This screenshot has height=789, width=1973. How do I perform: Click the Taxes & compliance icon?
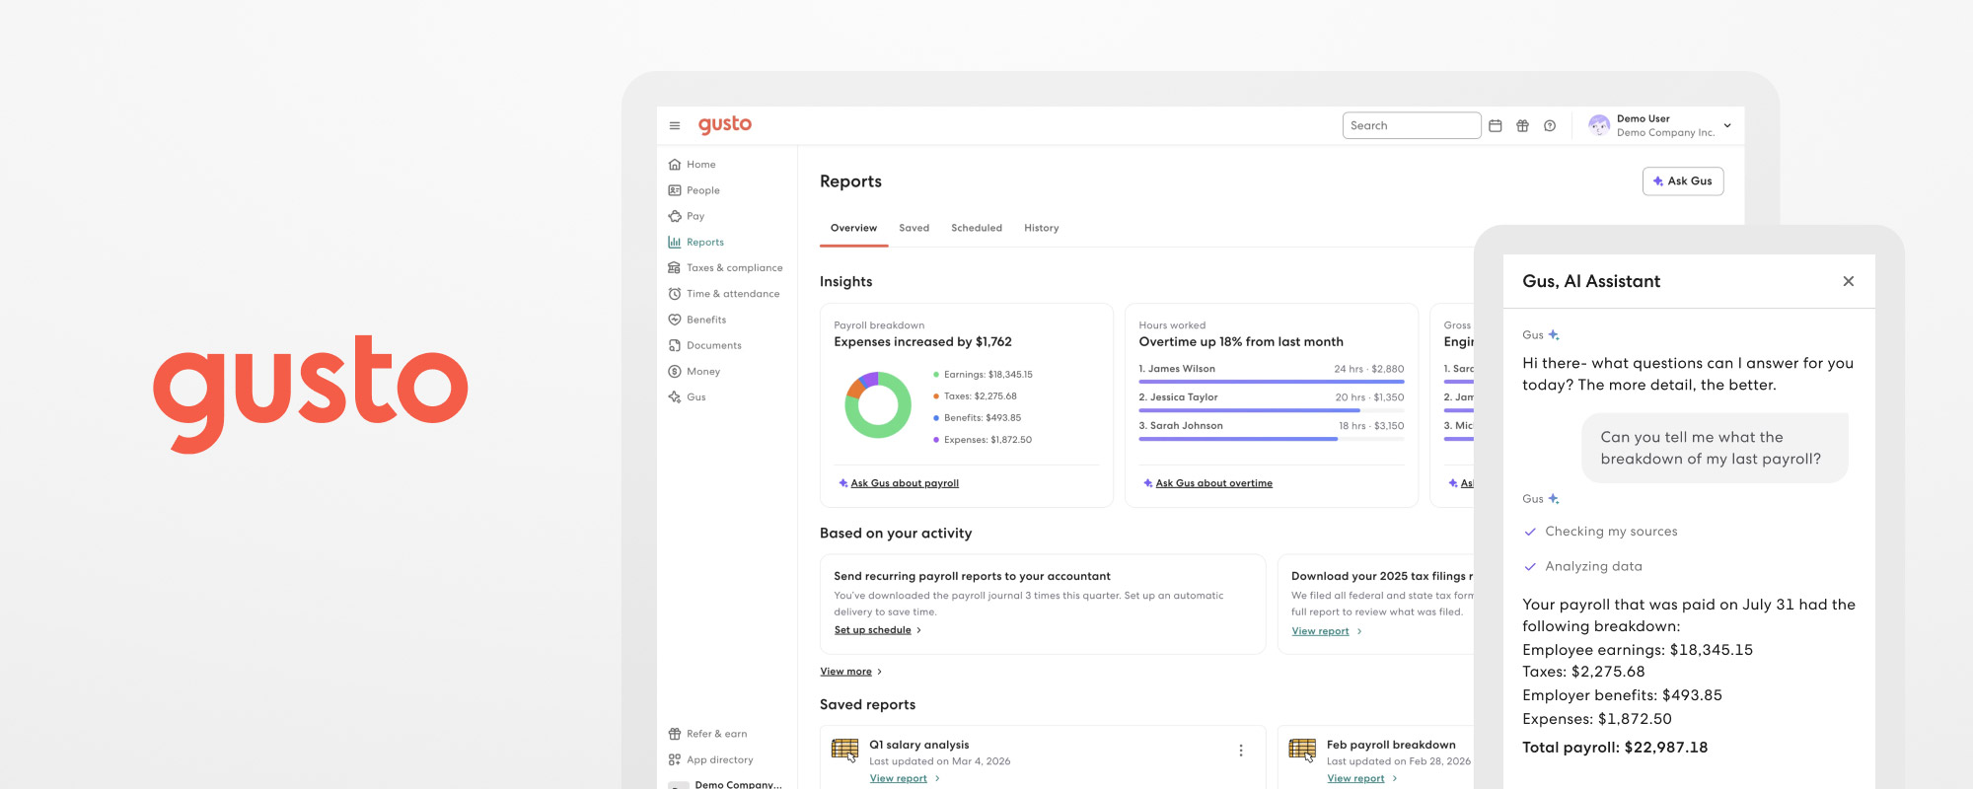pos(675,267)
